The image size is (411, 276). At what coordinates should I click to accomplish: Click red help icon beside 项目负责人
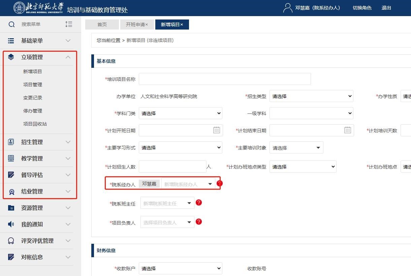click(x=199, y=222)
